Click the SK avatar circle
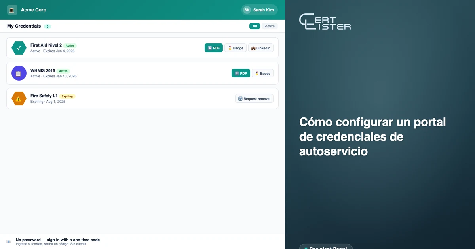Screen dimensions: 475x249 coord(247,10)
